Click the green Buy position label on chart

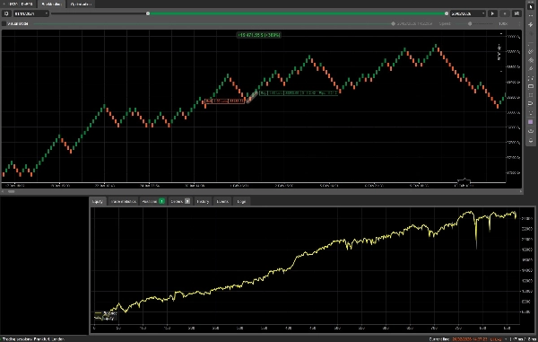click(x=299, y=93)
